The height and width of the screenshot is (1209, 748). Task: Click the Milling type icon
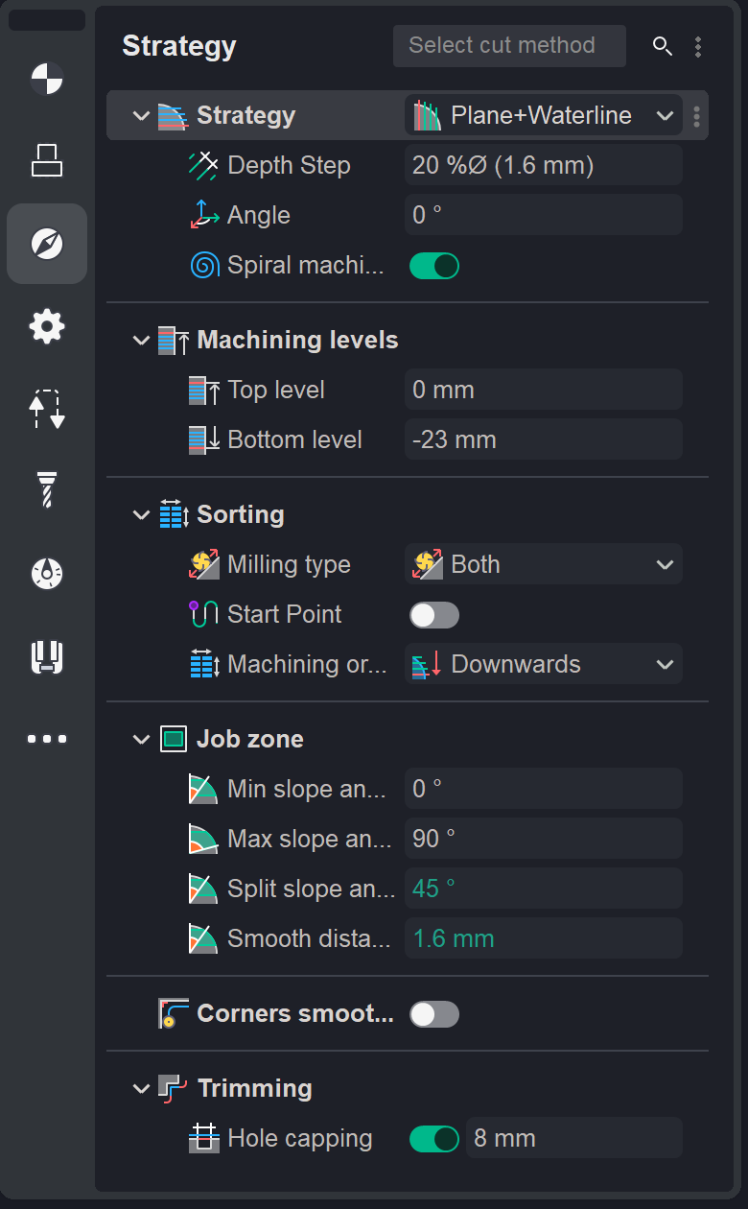tap(204, 564)
